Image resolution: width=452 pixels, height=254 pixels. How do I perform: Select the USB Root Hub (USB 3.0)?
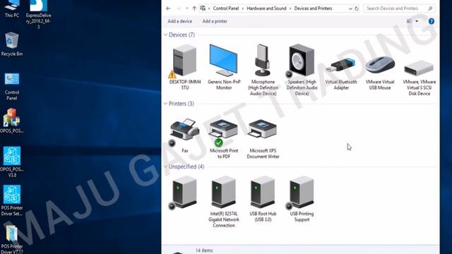click(x=263, y=199)
